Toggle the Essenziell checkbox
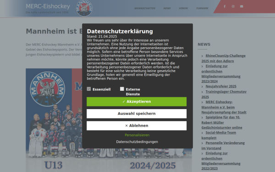Viewport: 275px width, 172px height. (89, 89)
